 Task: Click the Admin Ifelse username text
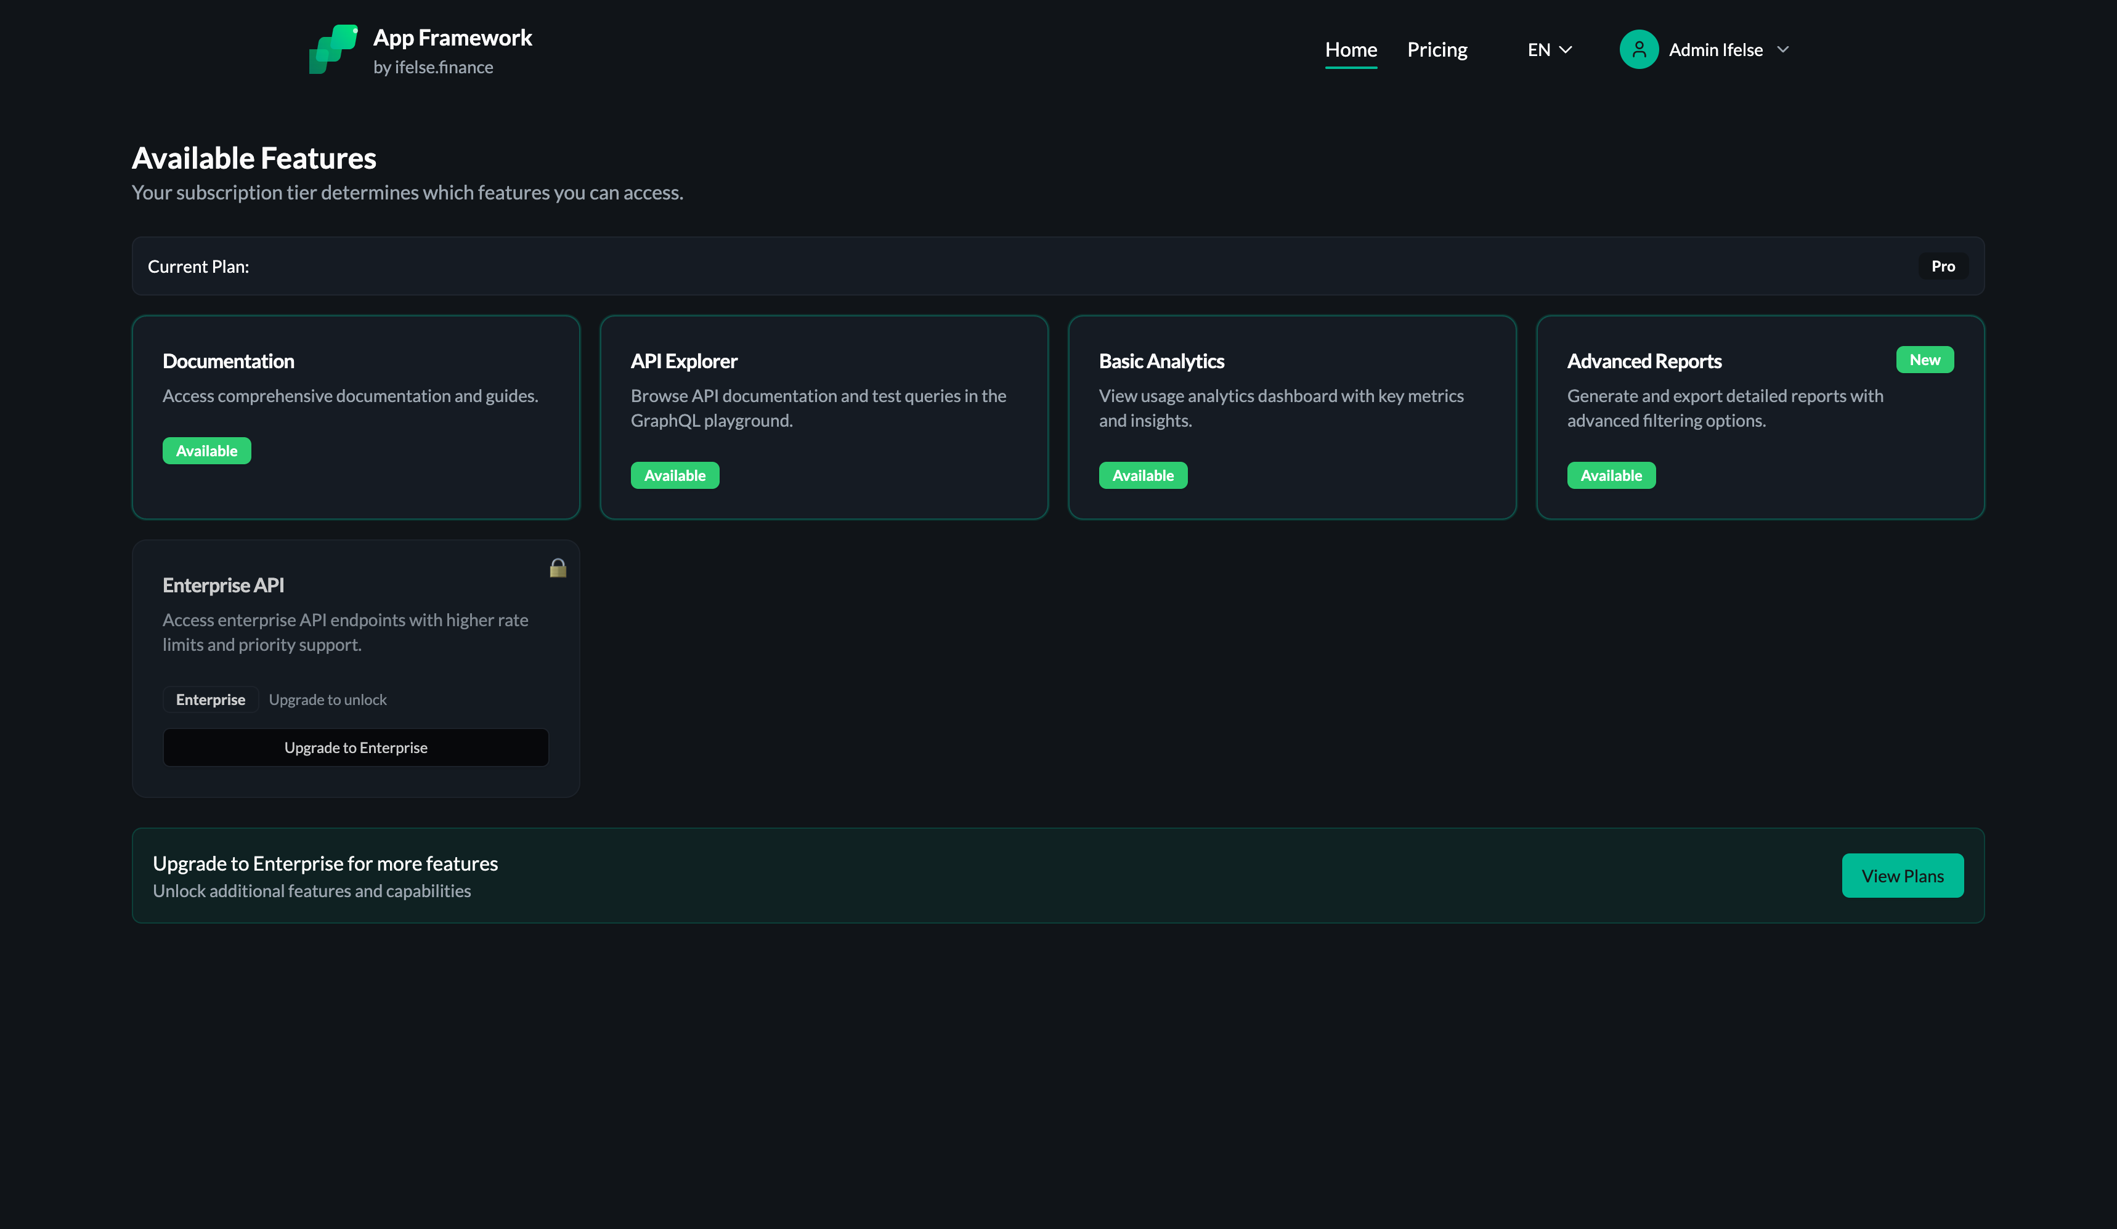(x=1715, y=49)
